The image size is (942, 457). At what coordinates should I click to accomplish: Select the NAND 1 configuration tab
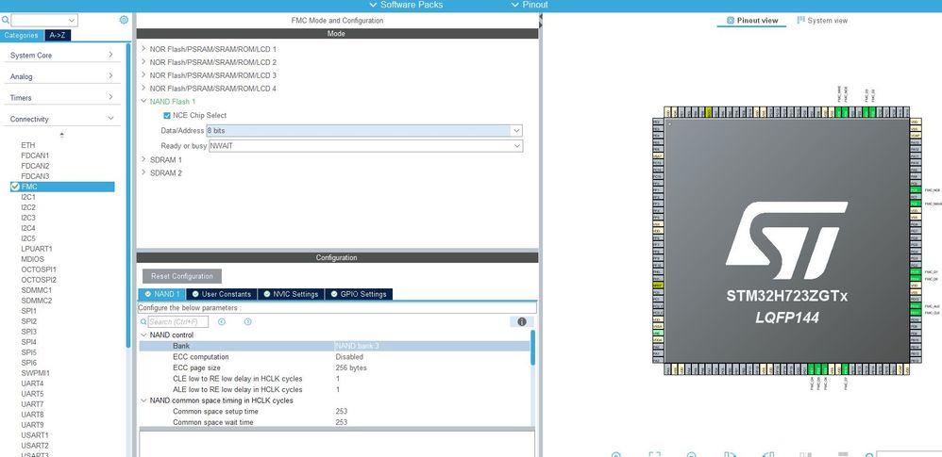(161, 294)
